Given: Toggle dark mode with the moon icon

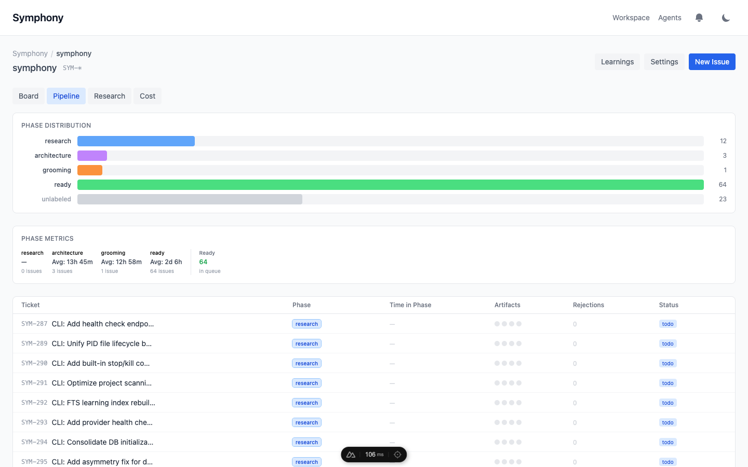Looking at the screenshot, I should (x=726, y=18).
